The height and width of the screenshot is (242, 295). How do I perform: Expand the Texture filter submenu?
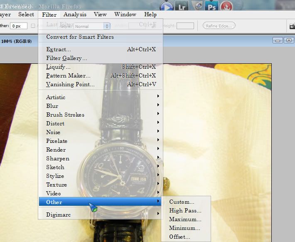pos(100,185)
